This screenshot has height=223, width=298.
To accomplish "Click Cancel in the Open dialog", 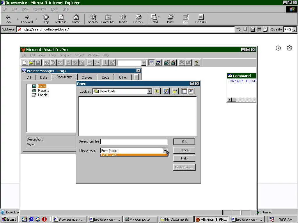I will tap(184, 150).
